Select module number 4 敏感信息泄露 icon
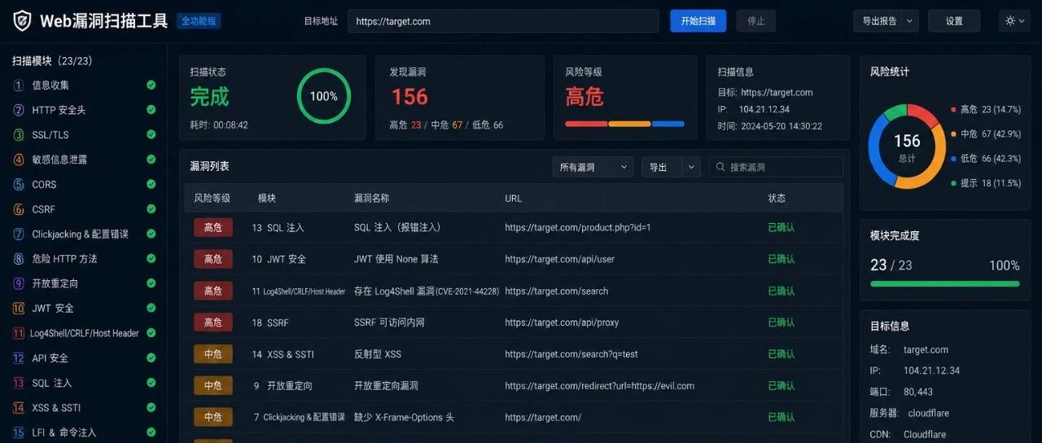The height and width of the screenshot is (443, 1042). coord(19,160)
